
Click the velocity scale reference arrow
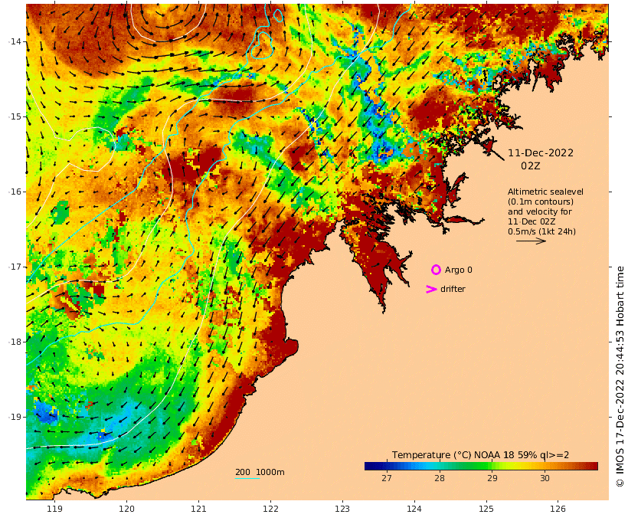click(531, 241)
